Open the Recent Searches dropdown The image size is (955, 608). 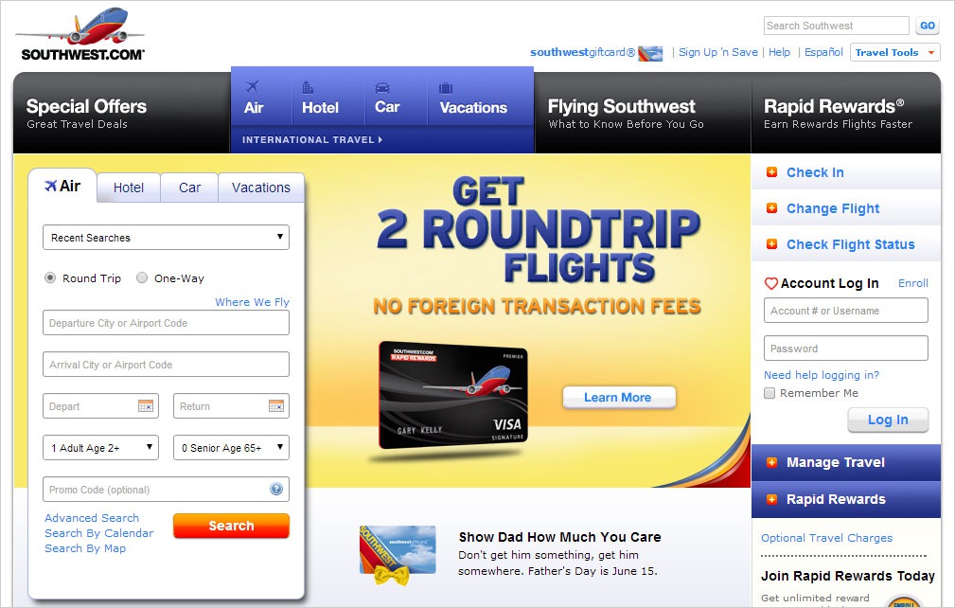166,238
